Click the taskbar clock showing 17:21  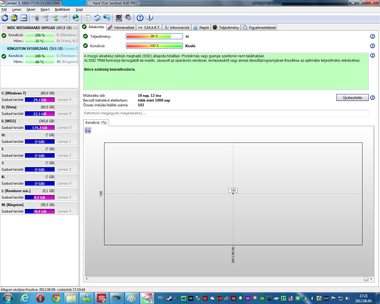[363, 298]
